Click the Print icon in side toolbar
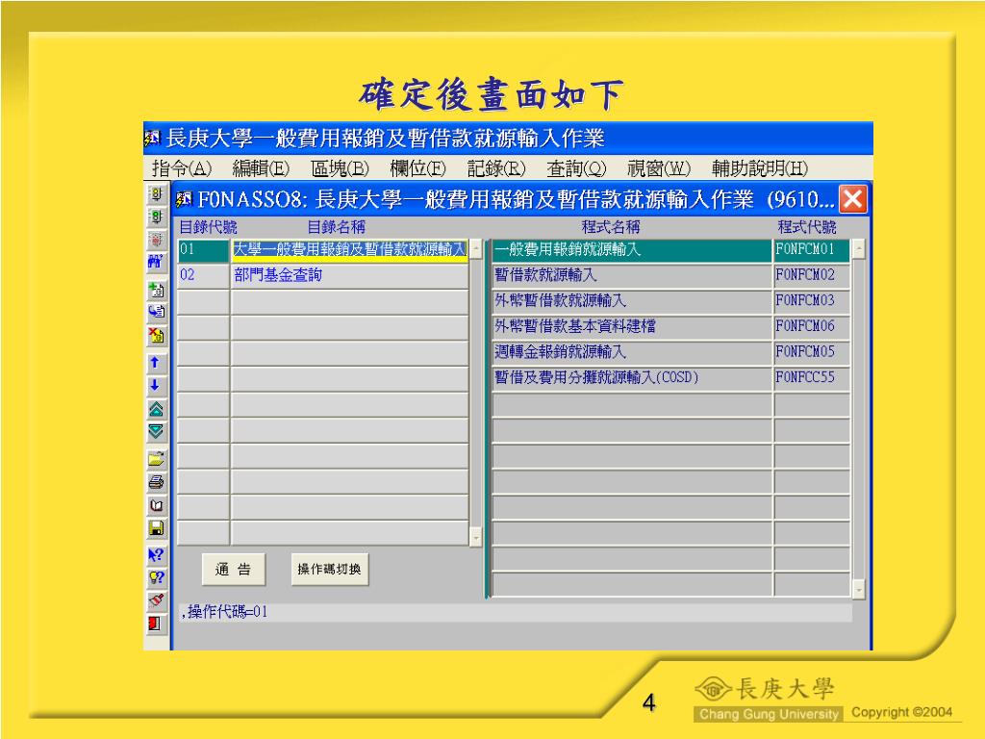Screen dimensions: 985x739 pyautogui.click(x=156, y=482)
